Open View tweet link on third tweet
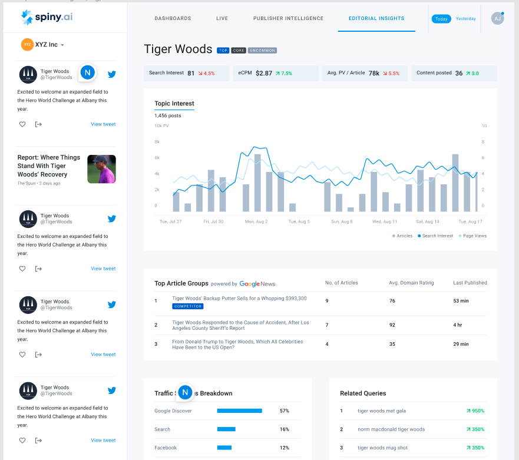Image resolution: width=519 pixels, height=460 pixels. point(103,355)
